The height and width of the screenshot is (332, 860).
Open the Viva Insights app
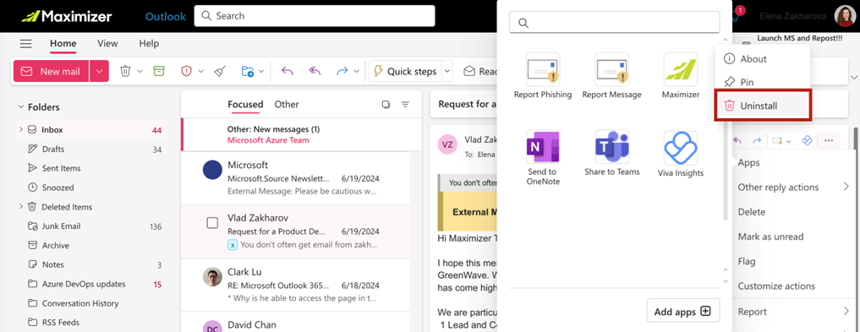[681, 154]
